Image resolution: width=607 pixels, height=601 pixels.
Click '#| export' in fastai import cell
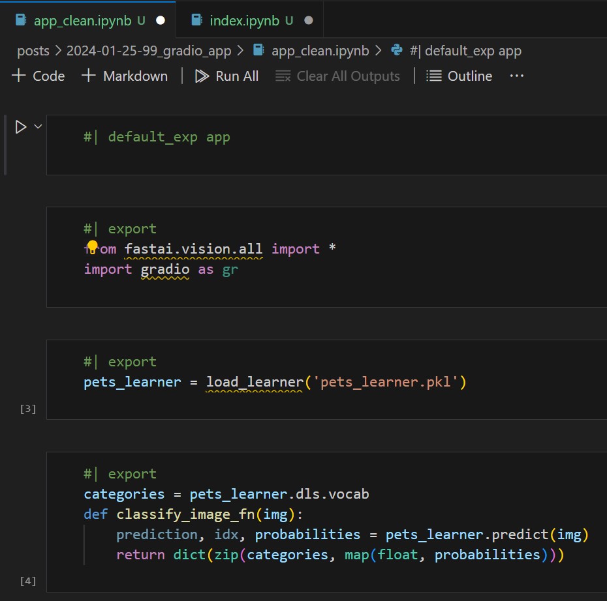[120, 229]
